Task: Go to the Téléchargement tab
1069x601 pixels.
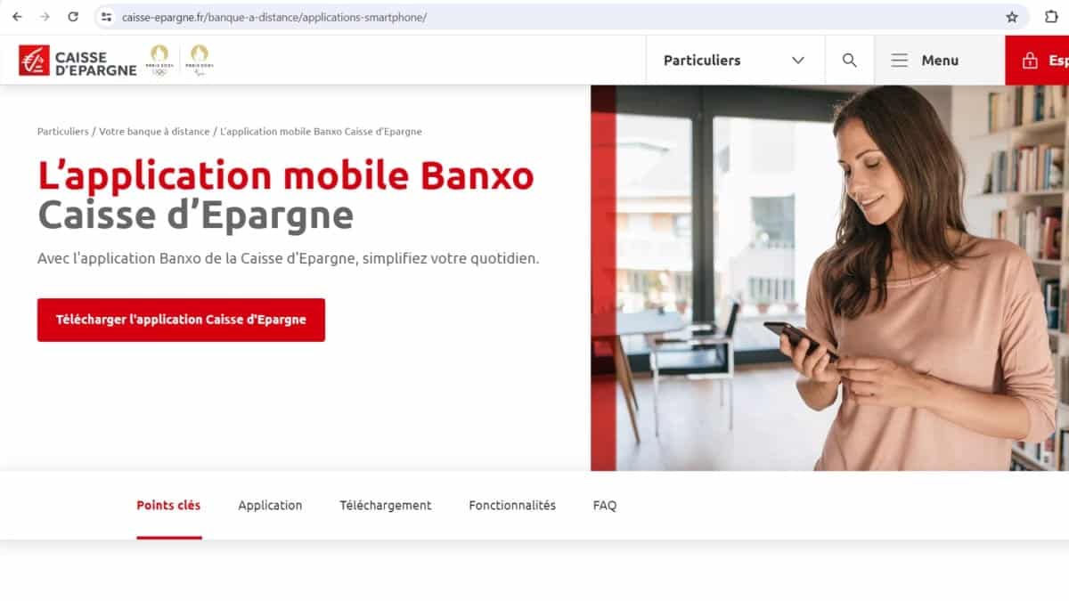Action: pyautogui.click(x=385, y=505)
